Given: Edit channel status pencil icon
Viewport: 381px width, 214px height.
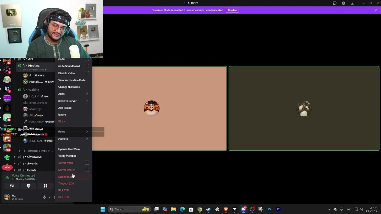Looking at the screenshot, I should coord(46,70).
